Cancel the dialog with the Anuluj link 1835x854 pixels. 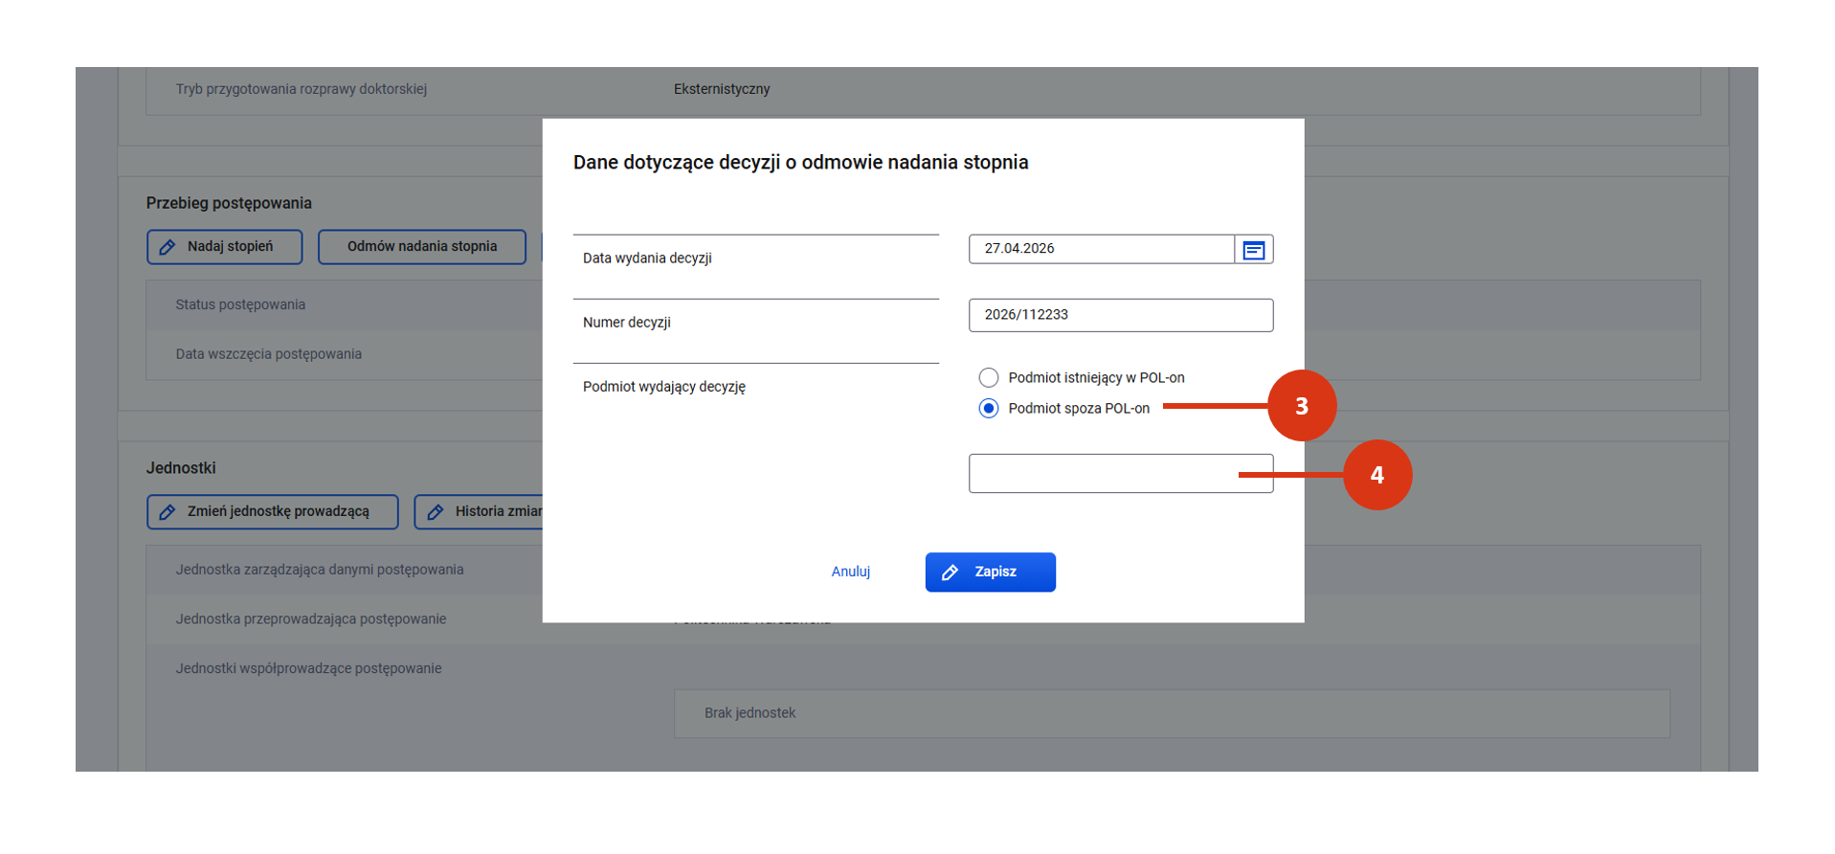pyautogui.click(x=850, y=572)
